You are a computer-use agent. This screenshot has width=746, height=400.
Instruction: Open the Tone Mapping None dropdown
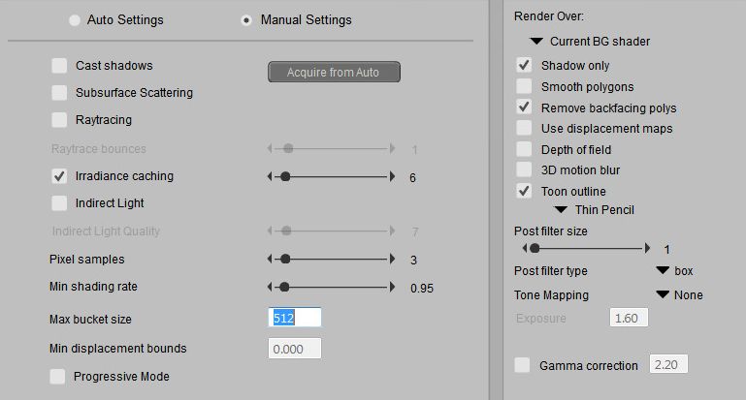pos(663,294)
